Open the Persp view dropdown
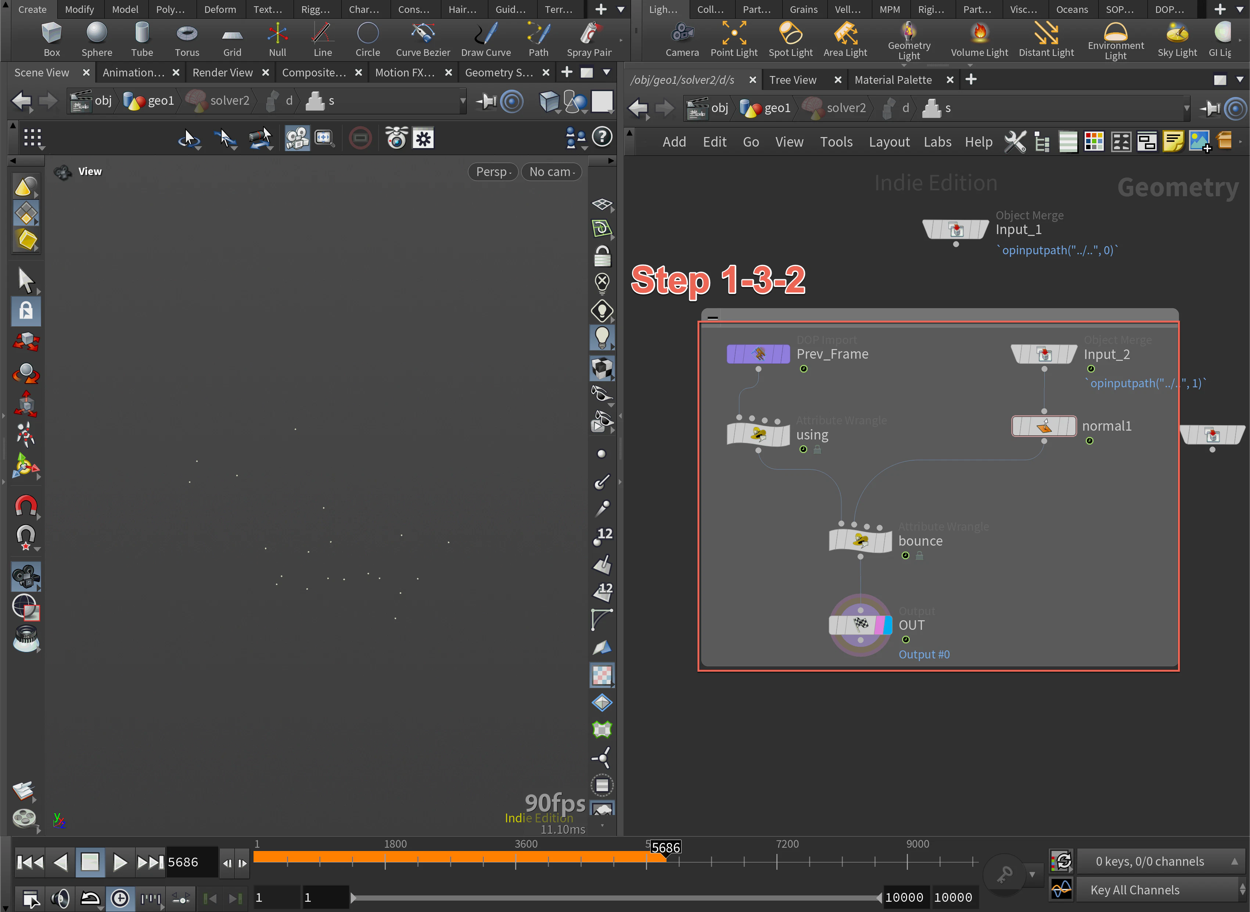 [x=493, y=172]
